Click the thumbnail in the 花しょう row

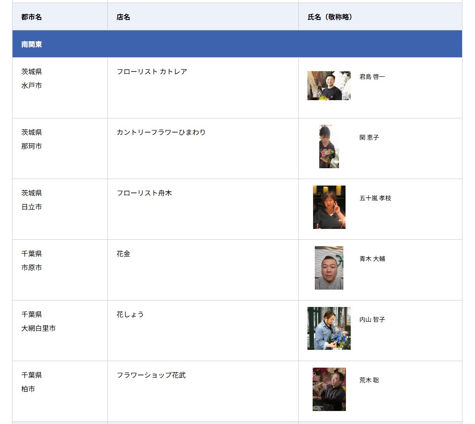click(x=329, y=329)
